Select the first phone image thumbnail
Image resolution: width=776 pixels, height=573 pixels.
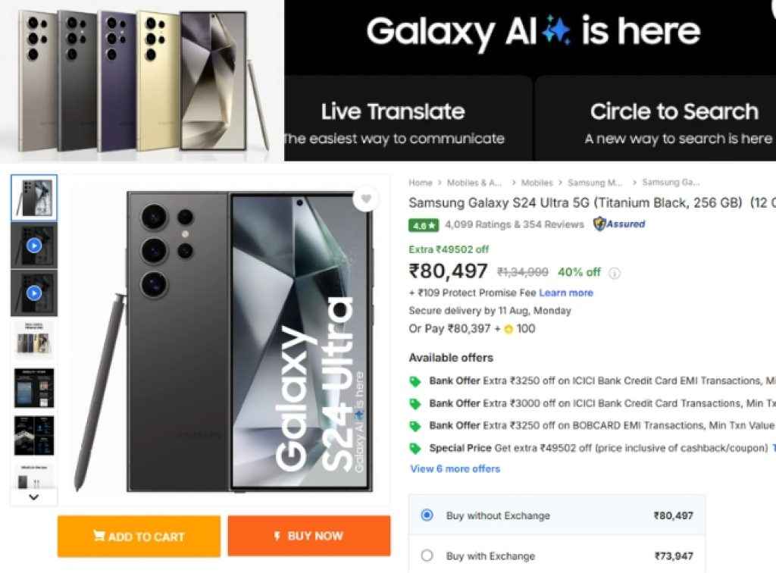click(x=33, y=199)
